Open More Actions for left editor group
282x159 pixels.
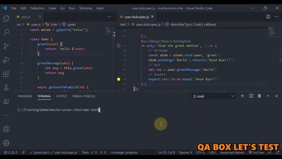coord(109,17)
